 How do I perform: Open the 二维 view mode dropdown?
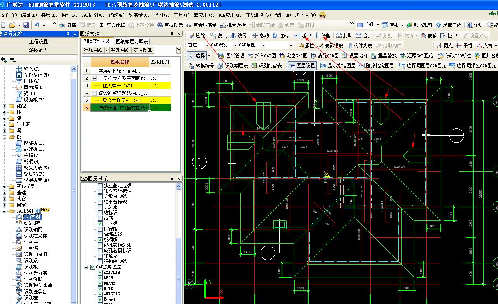coord(378,25)
